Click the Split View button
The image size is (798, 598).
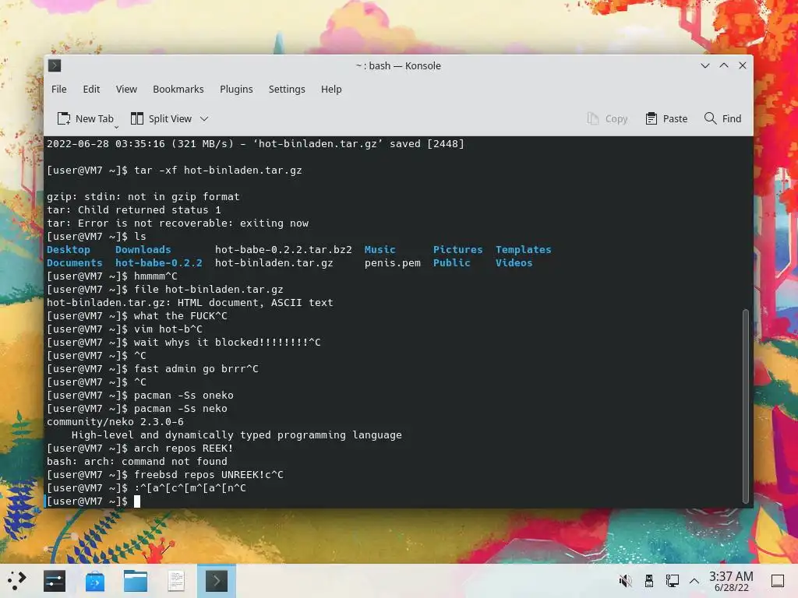pos(161,118)
